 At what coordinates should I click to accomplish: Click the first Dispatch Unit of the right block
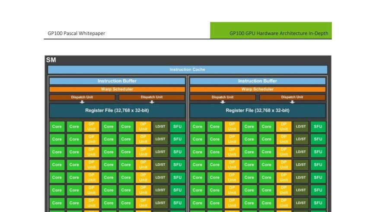pos(223,97)
